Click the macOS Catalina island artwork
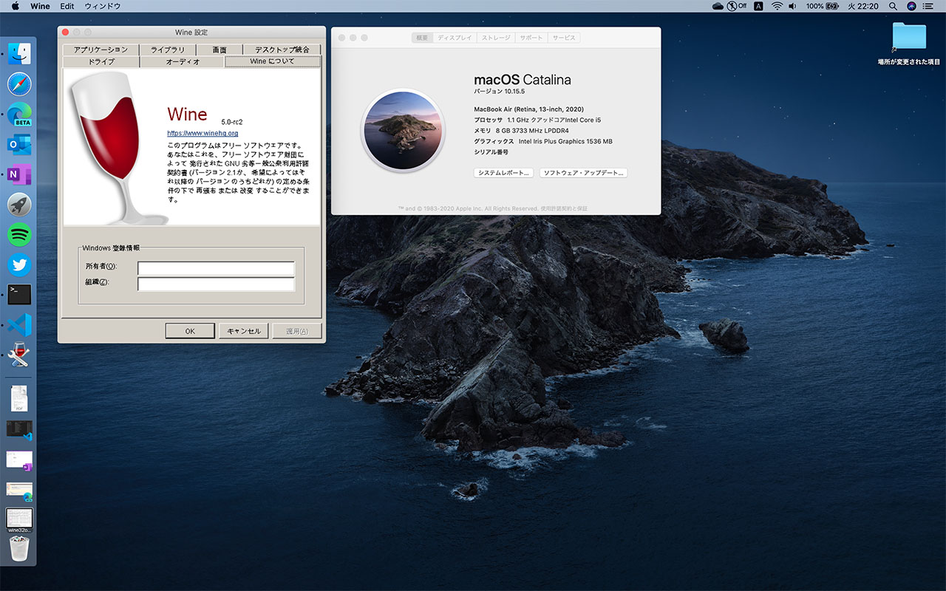Viewport: 946px width, 591px height. pyautogui.click(x=403, y=131)
